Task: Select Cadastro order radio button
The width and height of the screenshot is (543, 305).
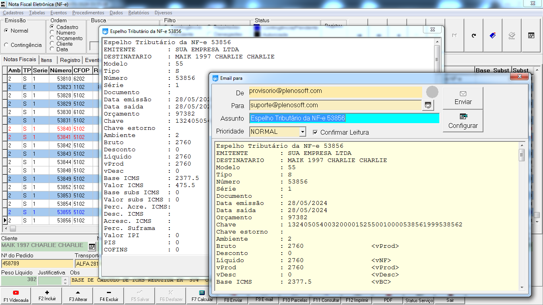Action: click(52, 27)
